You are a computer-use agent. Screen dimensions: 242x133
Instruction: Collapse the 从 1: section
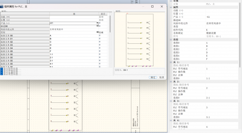(171, 62)
